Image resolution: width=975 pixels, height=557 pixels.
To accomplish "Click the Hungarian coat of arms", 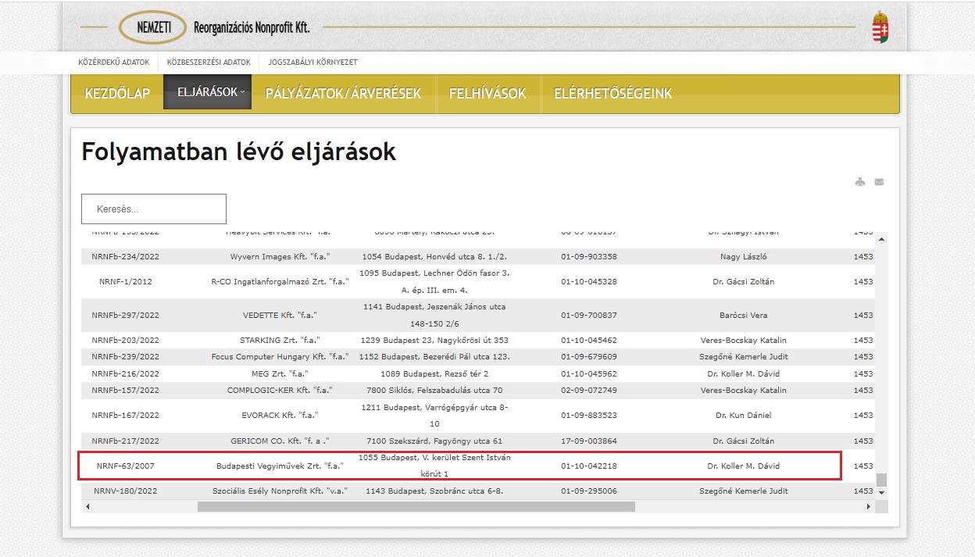I will point(880,27).
